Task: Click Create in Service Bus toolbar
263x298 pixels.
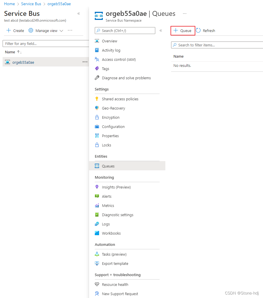Action: (15, 31)
